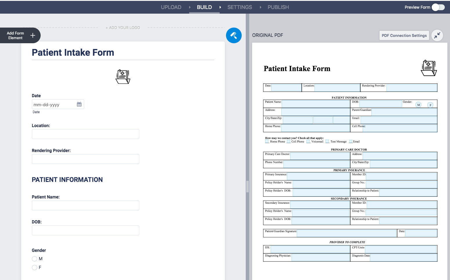
Task: Collapse the original PDF panel
Action: tap(437, 35)
